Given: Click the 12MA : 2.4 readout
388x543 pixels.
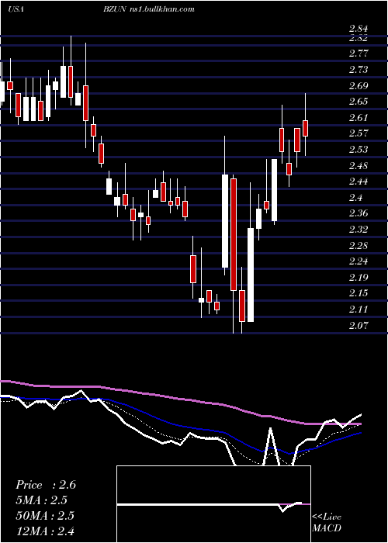Looking at the screenshot, I should (45, 531).
